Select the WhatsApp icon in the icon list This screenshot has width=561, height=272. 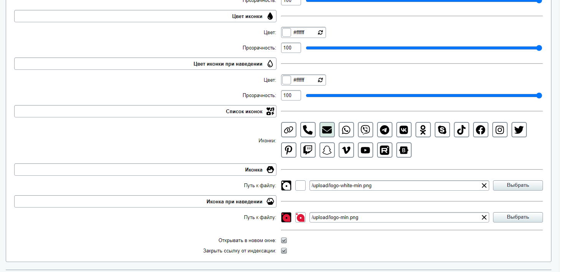pos(346,130)
